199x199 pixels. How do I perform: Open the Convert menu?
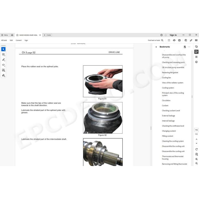pyautogui.click(x=19, y=40)
